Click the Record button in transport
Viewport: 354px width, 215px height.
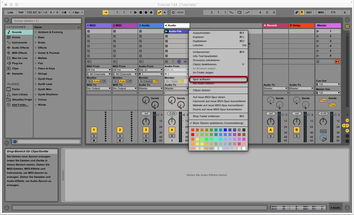tap(146, 13)
